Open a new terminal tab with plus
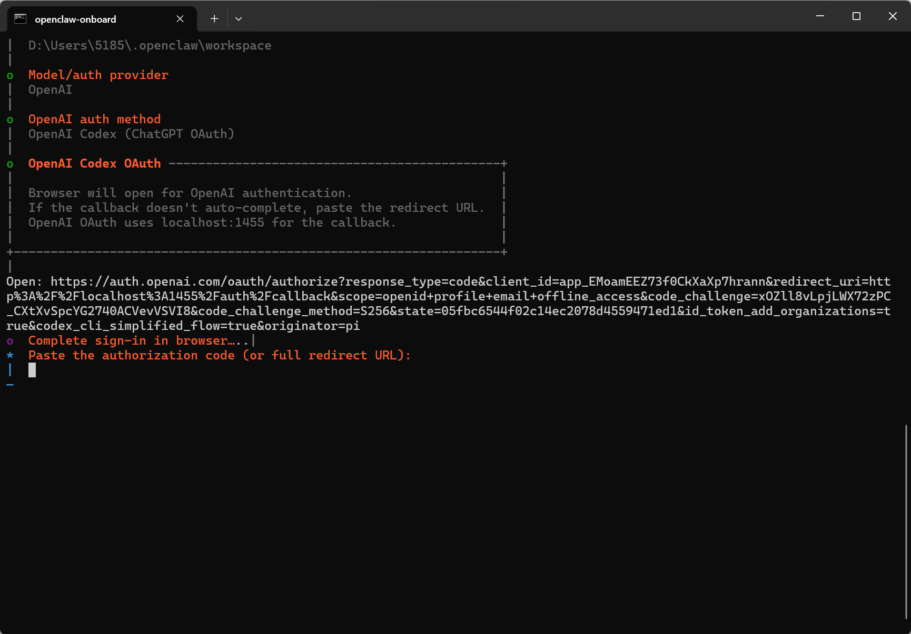 [214, 19]
